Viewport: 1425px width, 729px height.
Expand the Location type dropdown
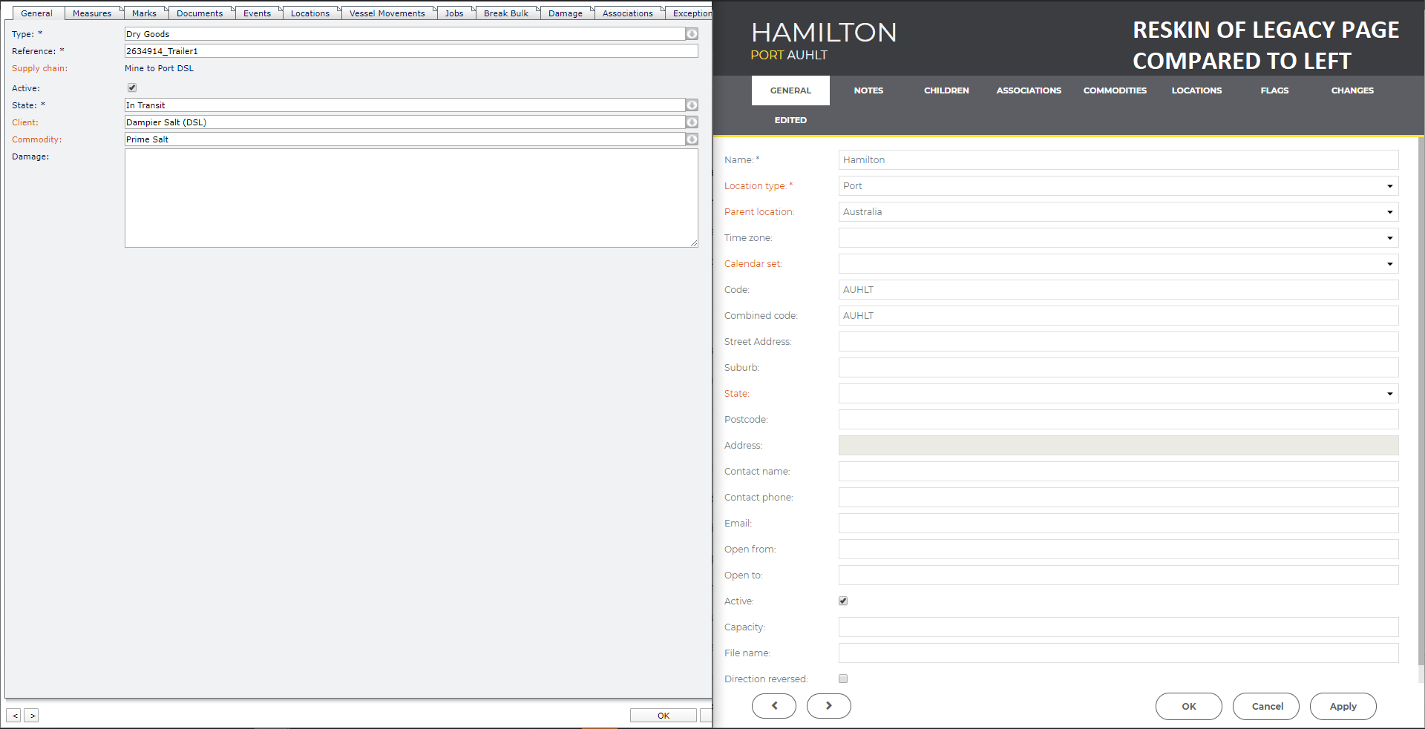[x=1389, y=186]
